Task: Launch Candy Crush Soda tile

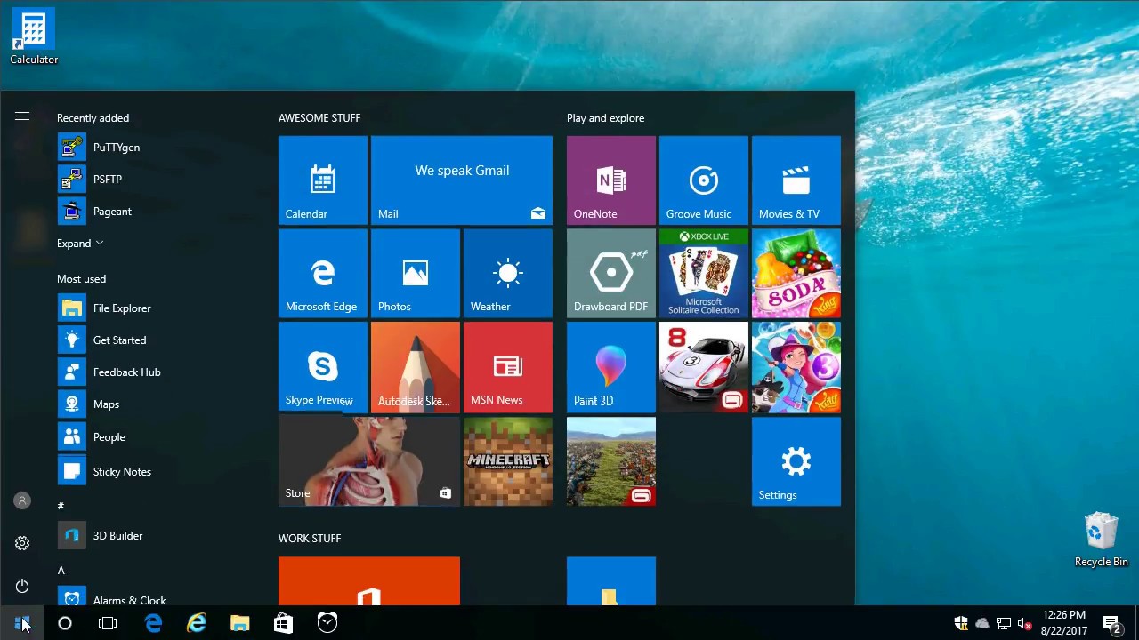Action: (x=796, y=273)
